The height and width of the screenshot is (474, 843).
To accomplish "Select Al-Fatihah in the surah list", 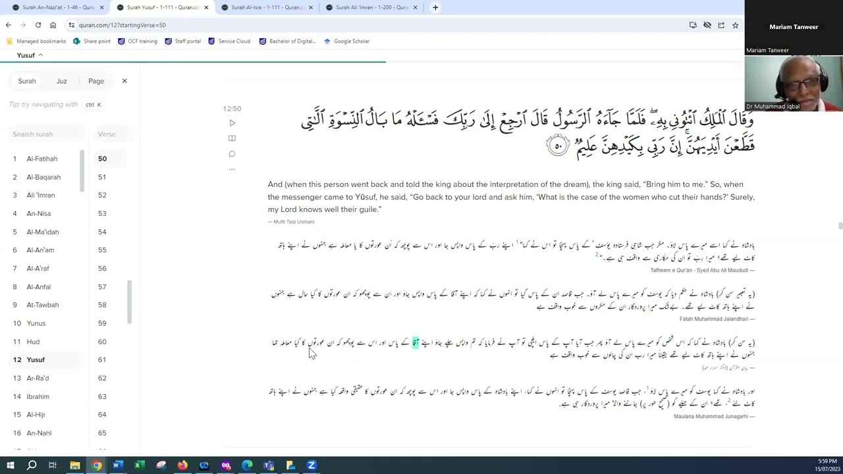I will (43, 159).
